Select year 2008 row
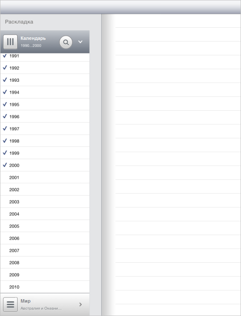This screenshot has width=241, height=316. point(45,263)
